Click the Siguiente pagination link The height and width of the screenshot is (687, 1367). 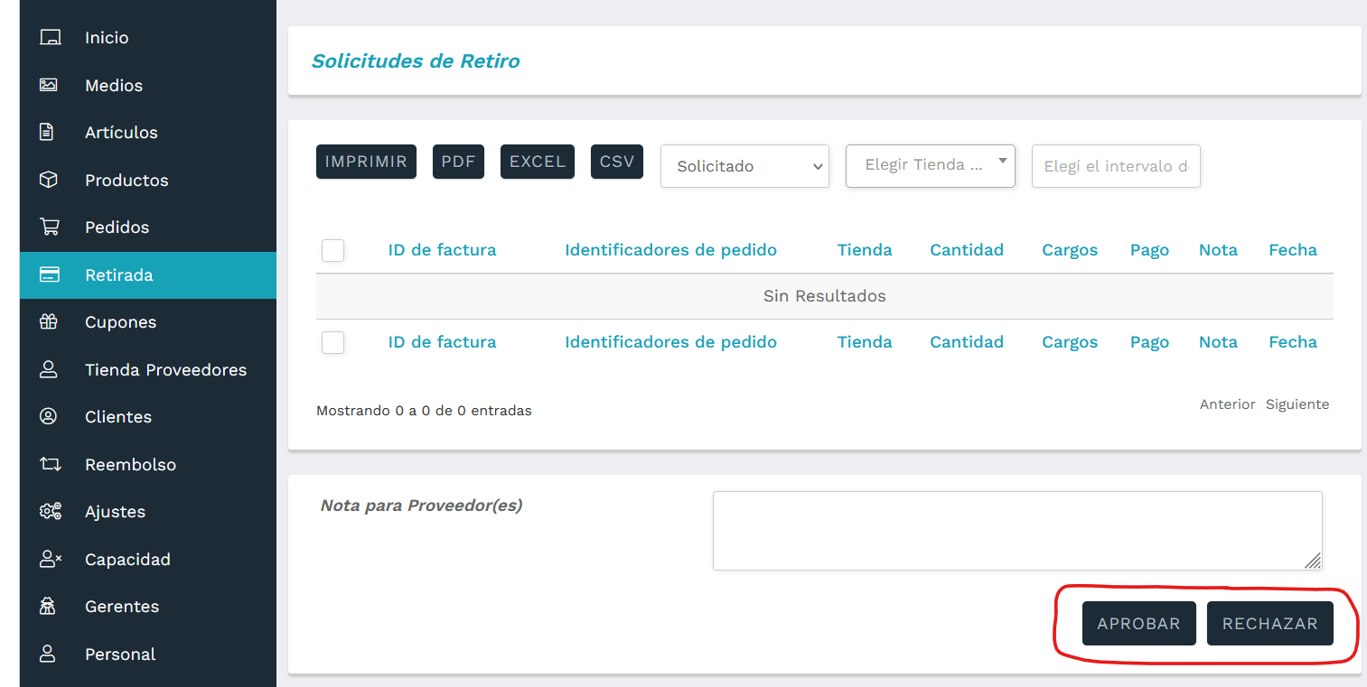(1297, 404)
